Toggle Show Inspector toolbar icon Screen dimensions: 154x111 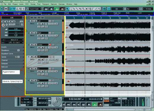[11, 9]
